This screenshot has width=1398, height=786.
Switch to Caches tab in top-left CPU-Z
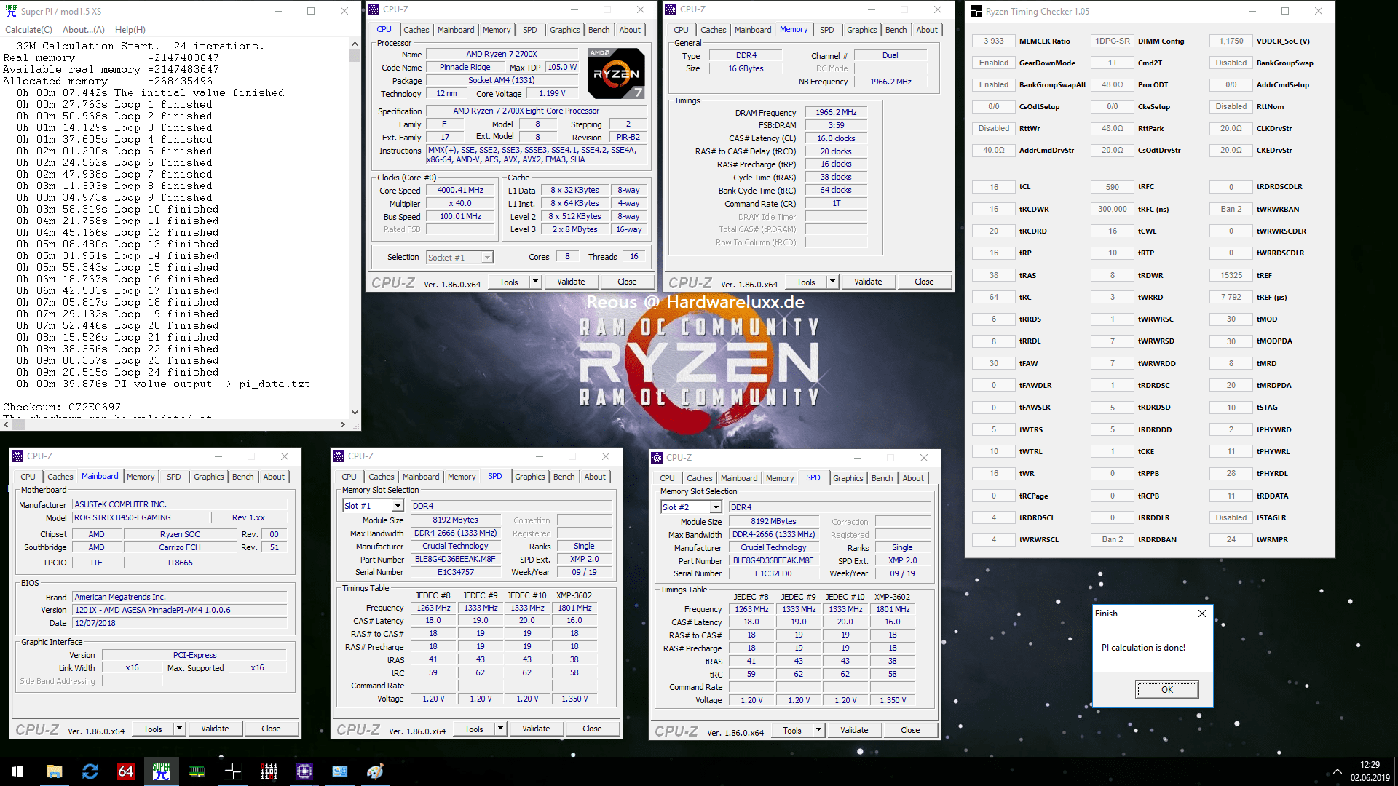point(416,30)
